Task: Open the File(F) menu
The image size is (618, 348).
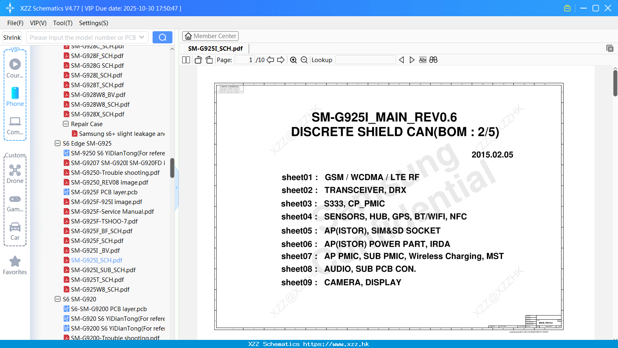Action: click(x=15, y=23)
